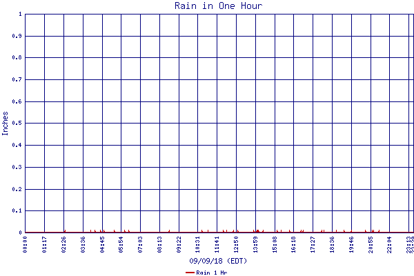Click the x-axis time label '04:45'

(x=102, y=244)
